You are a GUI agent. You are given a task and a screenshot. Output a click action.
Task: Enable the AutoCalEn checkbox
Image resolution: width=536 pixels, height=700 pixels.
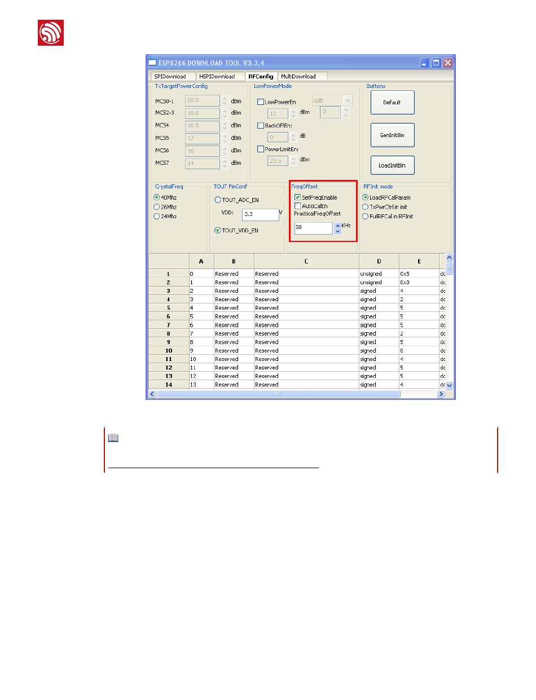[x=298, y=206]
